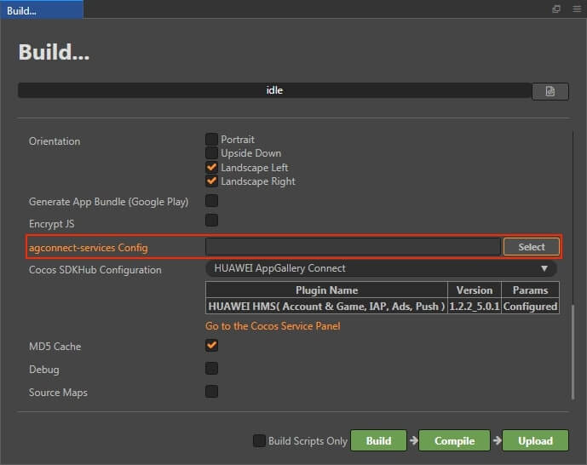Expand Cocos SDKHub Configuration dropdown
The image size is (587, 465).
[x=381, y=268]
